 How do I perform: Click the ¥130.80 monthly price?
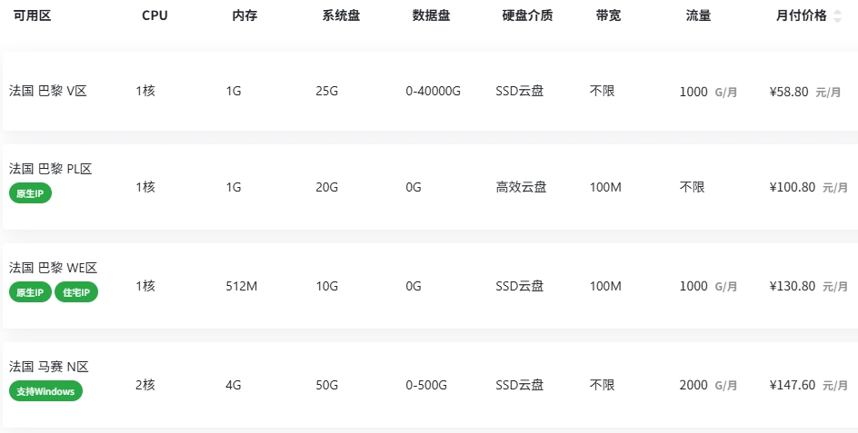[792, 286]
